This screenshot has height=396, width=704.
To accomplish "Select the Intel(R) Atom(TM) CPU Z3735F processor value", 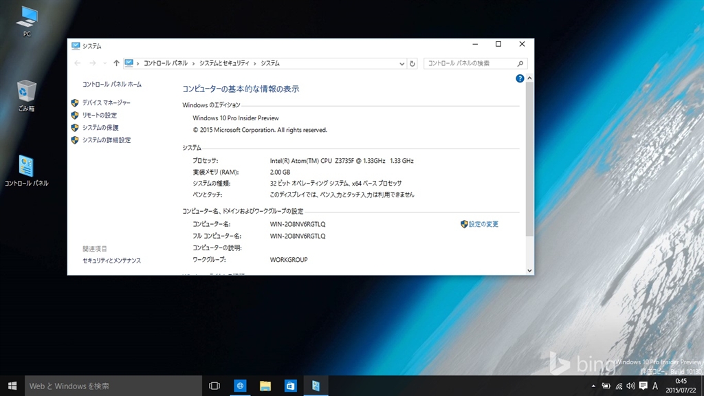I will click(x=342, y=161).
